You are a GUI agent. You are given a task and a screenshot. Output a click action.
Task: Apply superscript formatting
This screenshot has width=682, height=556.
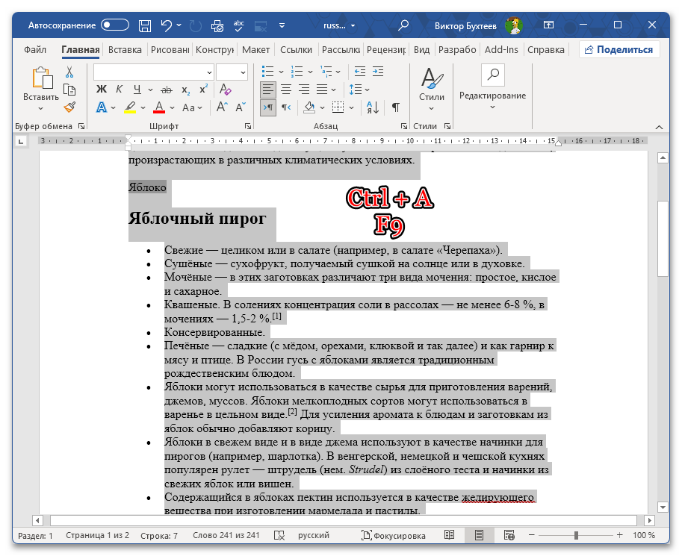click(204, 90)
